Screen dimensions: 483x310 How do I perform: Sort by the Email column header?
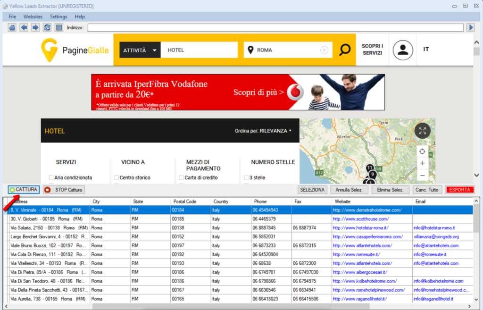coord(442,201)
